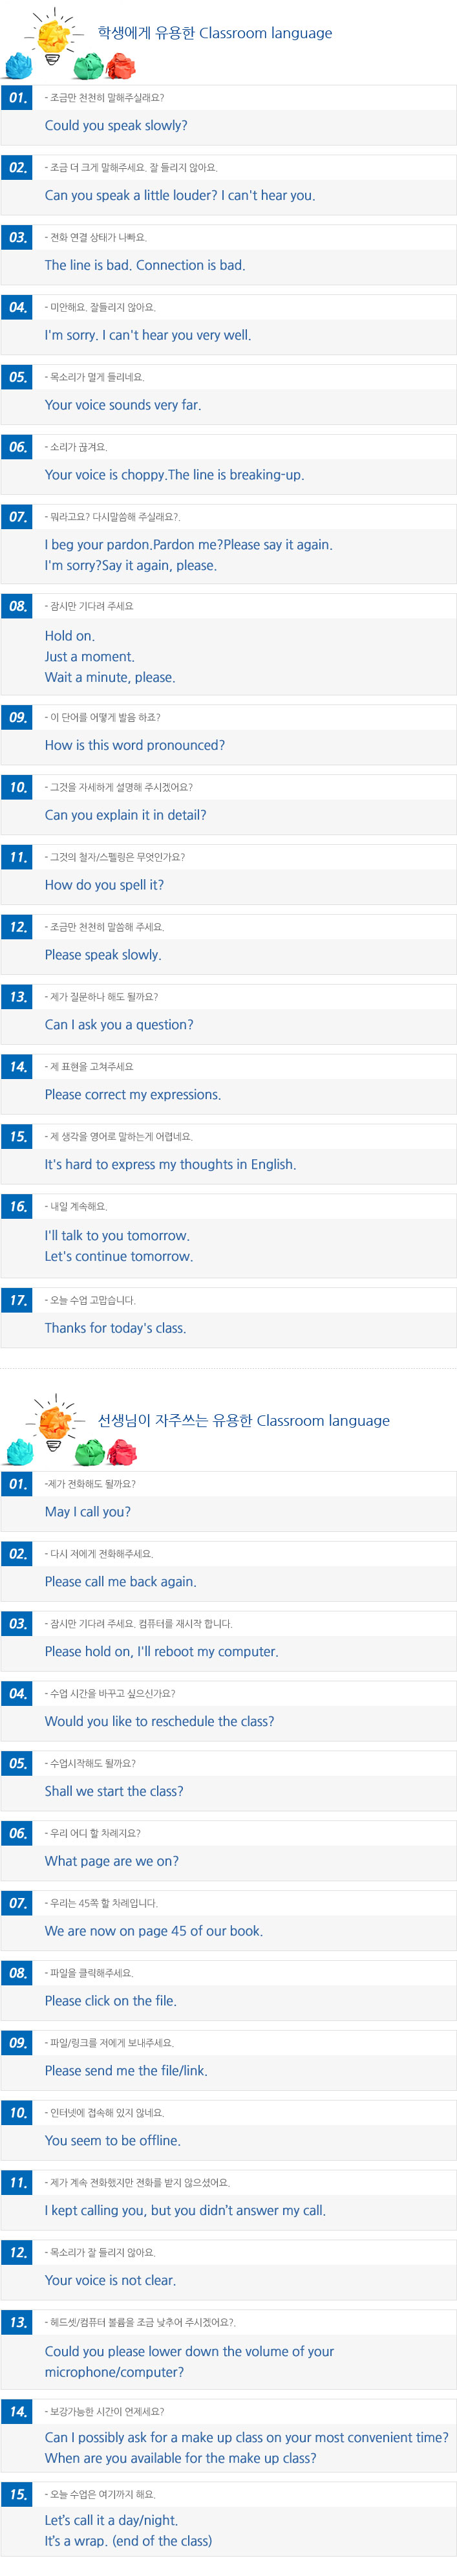457x2576 pixels.
Task: Click the number 17 badge beside "Thanks for today's class"
Action: pyautogui.click(x=17, y=1301)
